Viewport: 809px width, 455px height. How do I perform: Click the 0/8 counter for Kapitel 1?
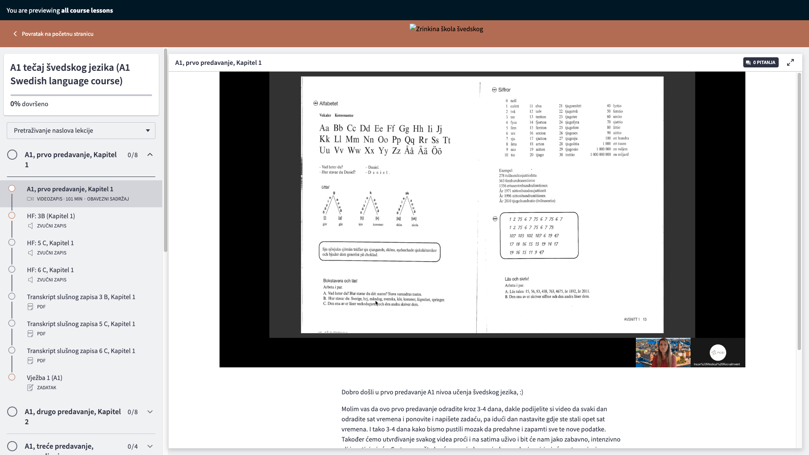point(133,155)
